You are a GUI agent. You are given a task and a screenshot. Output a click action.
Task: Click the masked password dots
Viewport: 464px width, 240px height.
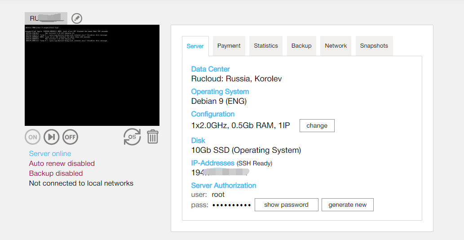click(232, 205)
